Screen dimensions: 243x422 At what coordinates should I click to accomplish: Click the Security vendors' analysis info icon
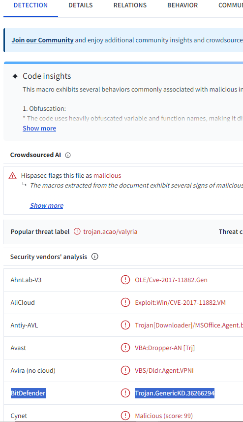pyautogui.click(x=94, y=257)
